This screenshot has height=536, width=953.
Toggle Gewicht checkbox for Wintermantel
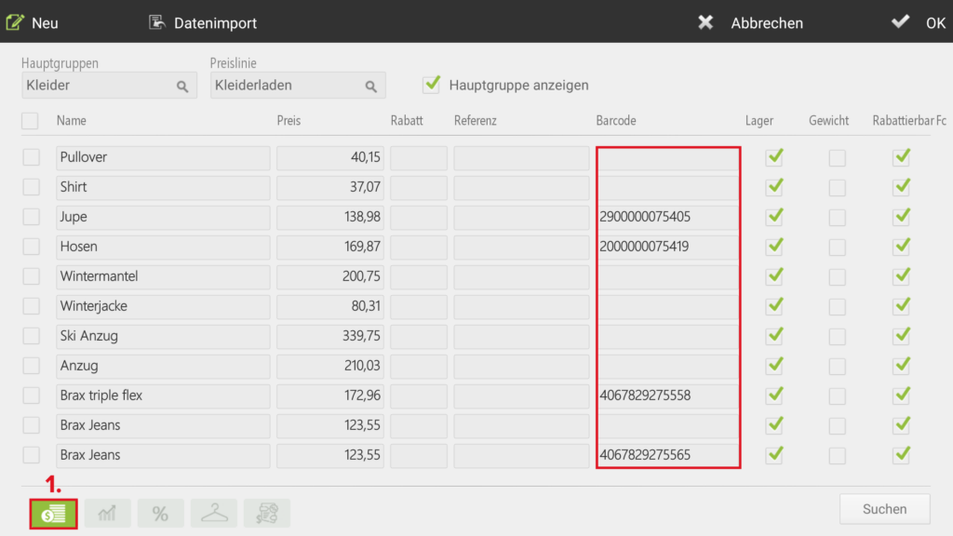tap(837, 277)
